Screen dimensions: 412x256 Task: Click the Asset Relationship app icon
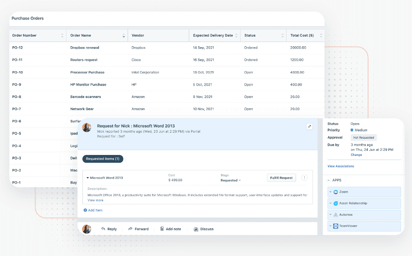(335, 203)
